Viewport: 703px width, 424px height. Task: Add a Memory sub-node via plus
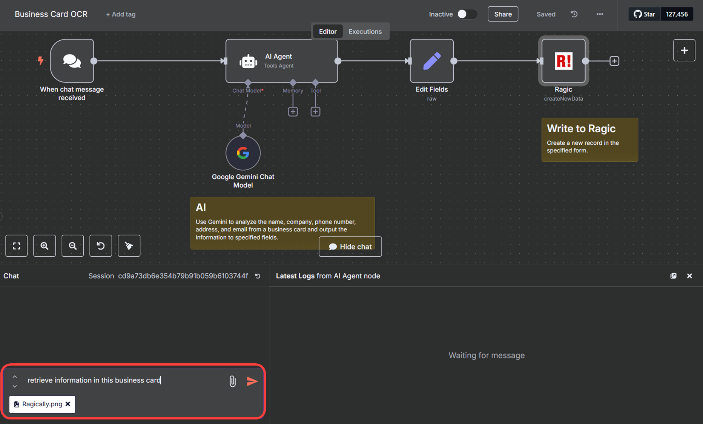click(x=293, y=112)
